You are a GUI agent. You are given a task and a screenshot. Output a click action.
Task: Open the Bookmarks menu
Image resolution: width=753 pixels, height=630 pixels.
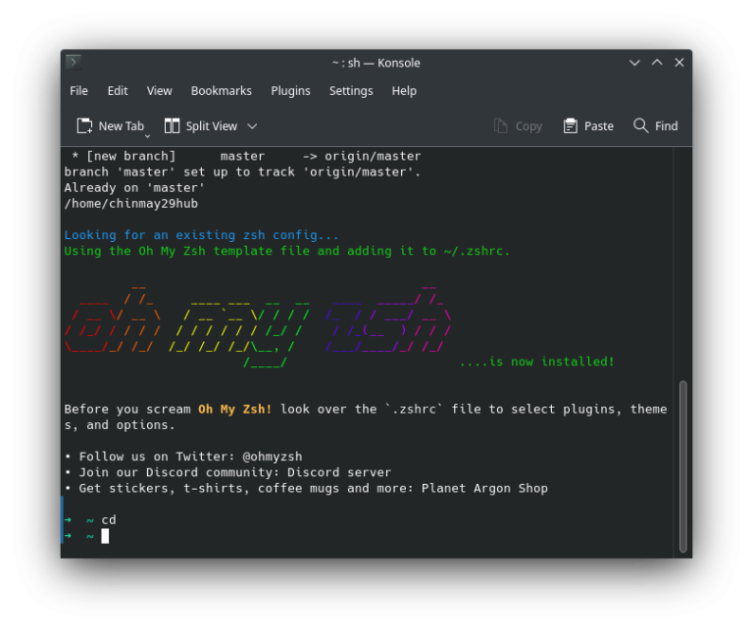coord(222,91)
